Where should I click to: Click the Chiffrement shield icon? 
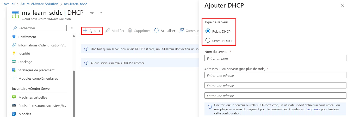(14, 37)
